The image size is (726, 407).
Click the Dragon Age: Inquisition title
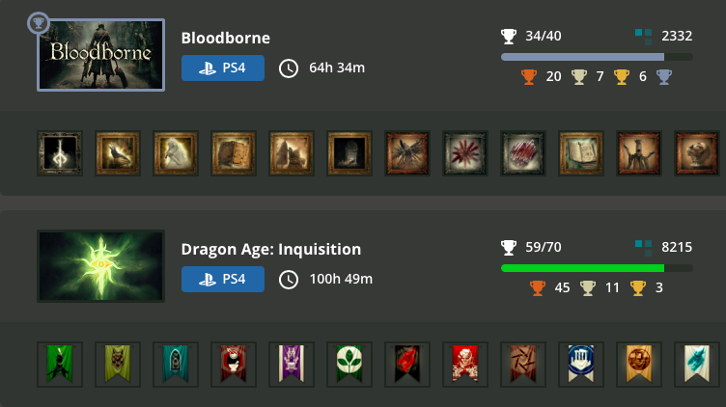pos(271,249)
